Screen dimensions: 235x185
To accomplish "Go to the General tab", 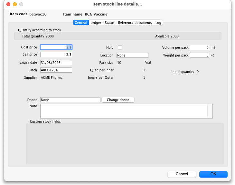I will pyautogui.click(x=81, y=23).
